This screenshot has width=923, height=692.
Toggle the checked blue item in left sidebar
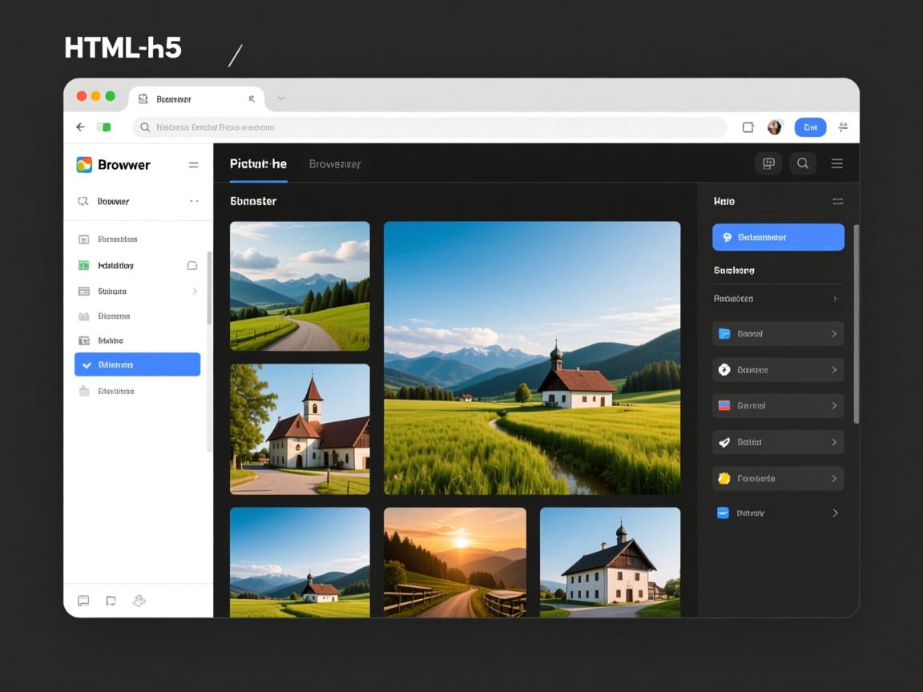click(137, 364)
